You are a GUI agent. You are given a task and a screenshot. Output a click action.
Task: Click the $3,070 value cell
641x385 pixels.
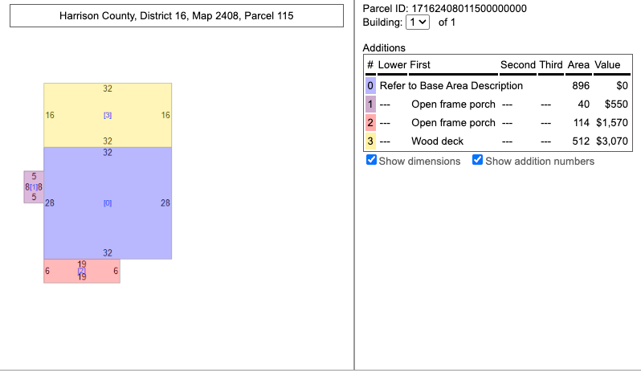tap(612, 141)
